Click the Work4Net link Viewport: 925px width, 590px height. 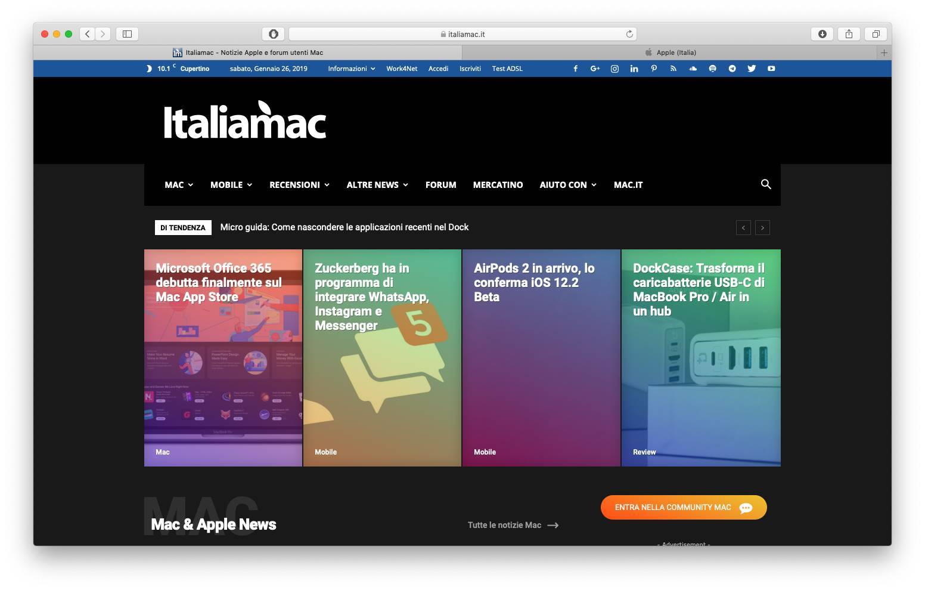coord(402,69)
